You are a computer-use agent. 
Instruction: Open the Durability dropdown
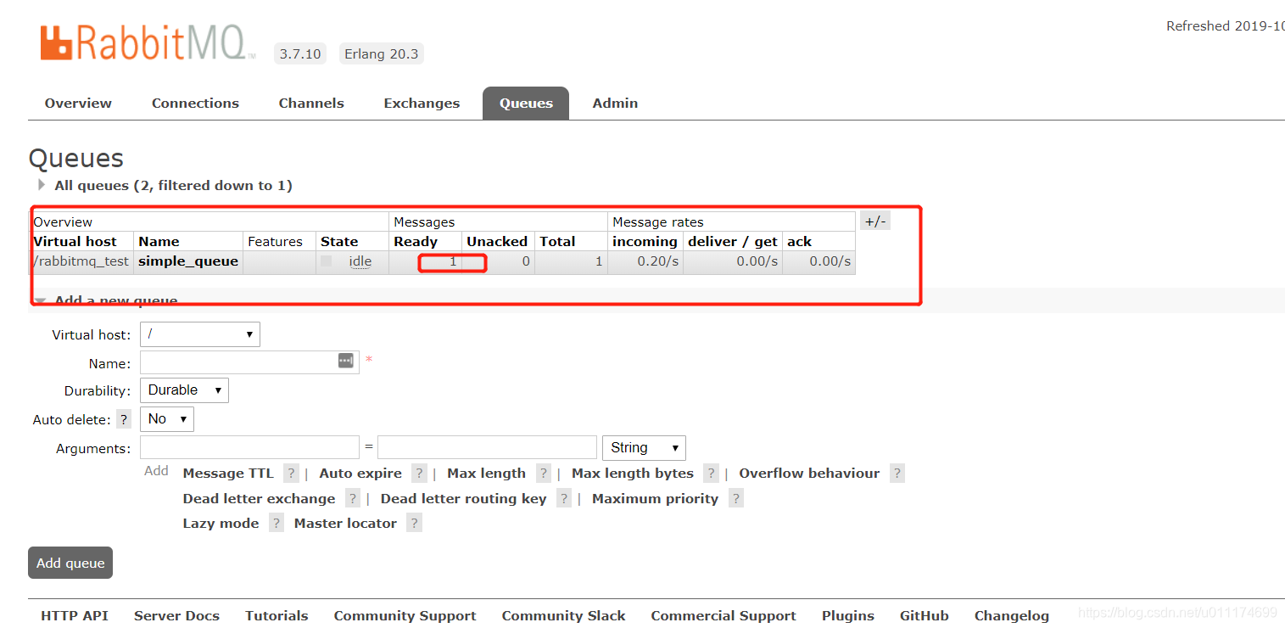(x=184, y=390)
